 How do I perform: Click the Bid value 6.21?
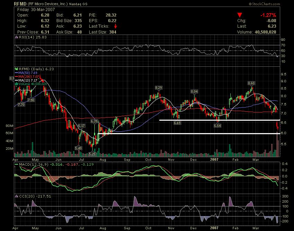pyautogui.click(x=77, y=15)
